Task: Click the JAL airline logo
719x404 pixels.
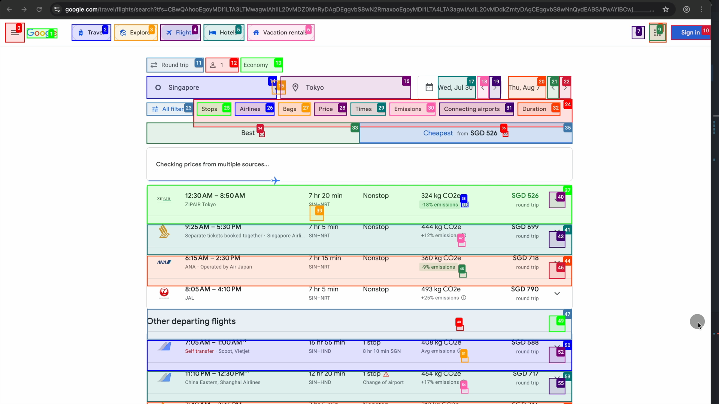Action: tap(164, 293)
